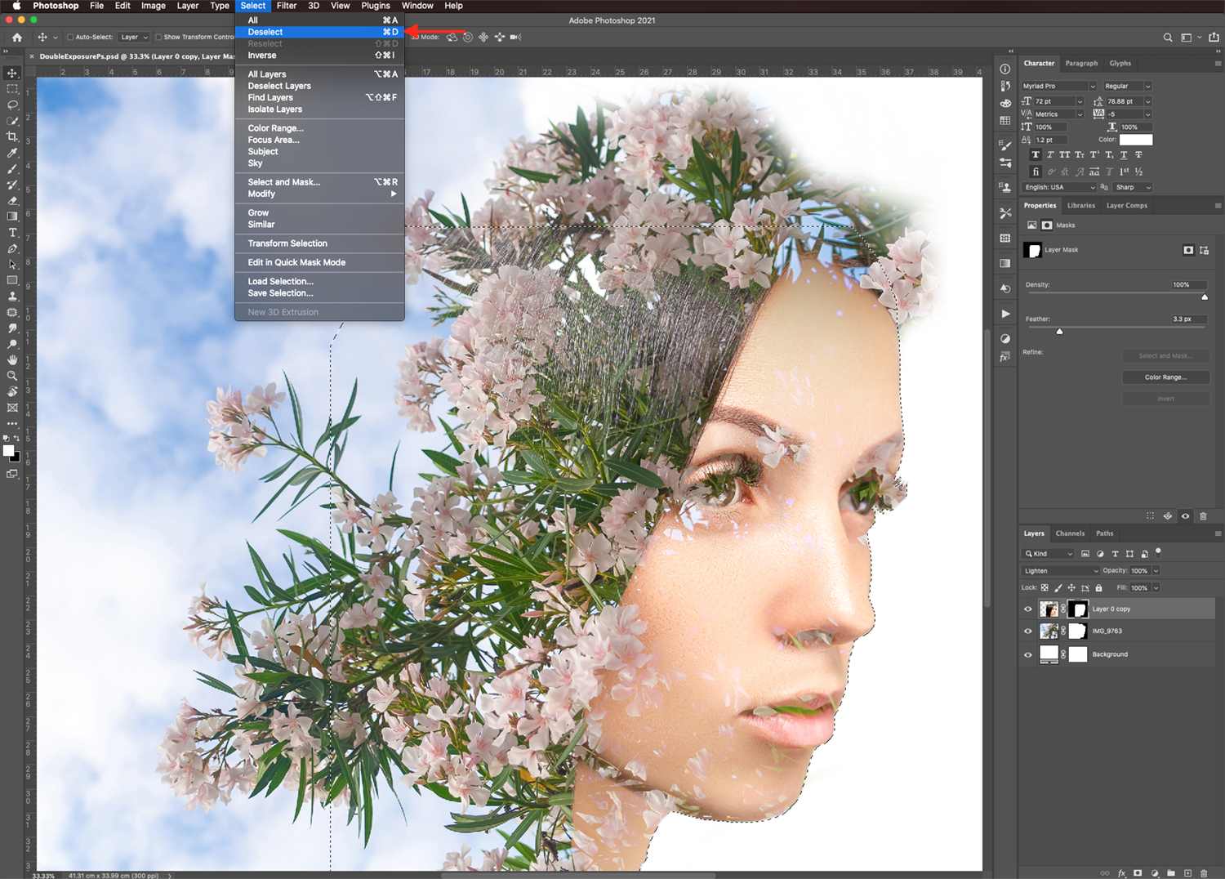
Task: Choose Deselect from the Select menu
Action: click(x=265, y=32)
